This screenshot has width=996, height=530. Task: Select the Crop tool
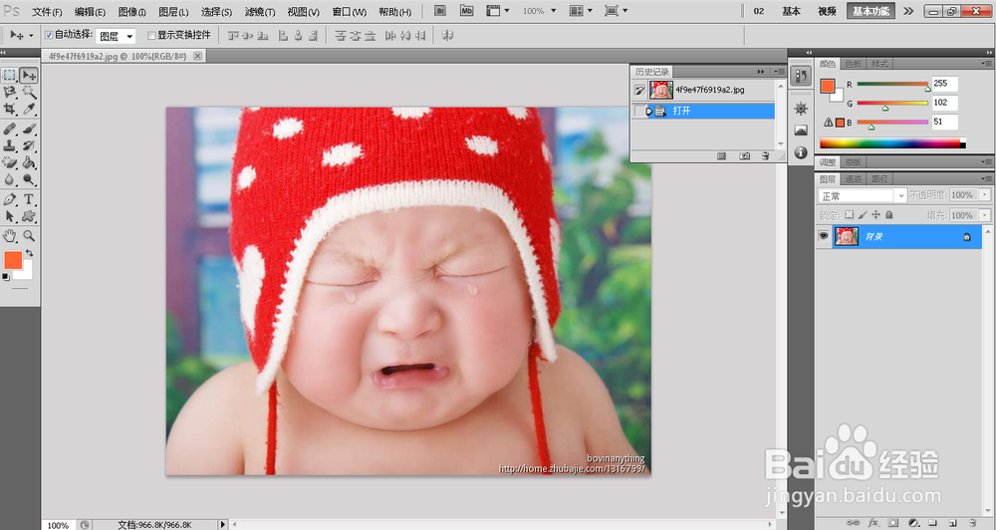[9, 108]
